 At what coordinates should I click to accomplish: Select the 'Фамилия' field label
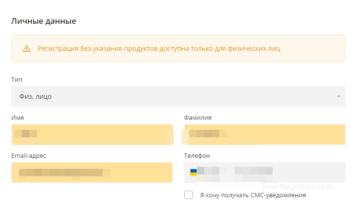point(198,117)
